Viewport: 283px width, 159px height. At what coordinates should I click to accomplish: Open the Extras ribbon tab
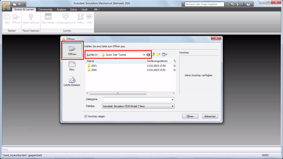point(74,9)
